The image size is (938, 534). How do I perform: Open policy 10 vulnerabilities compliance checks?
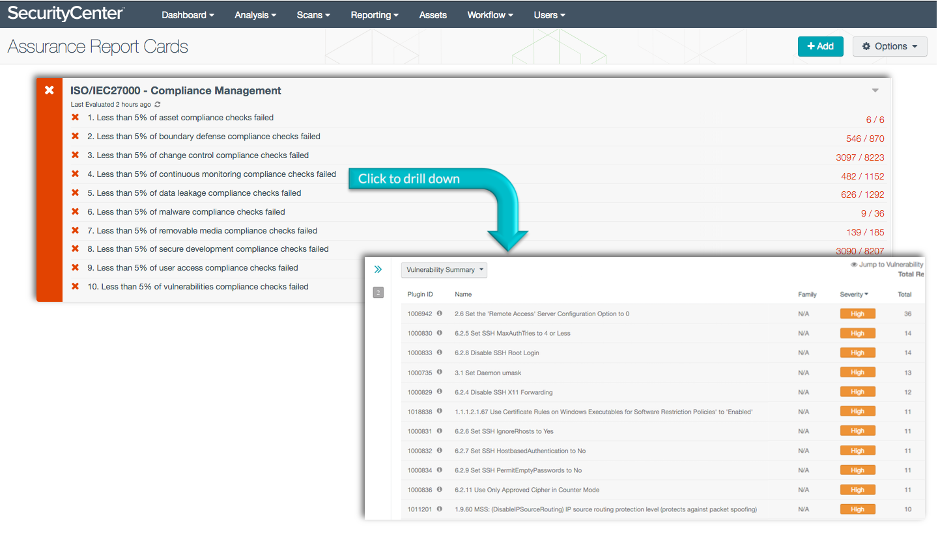(x=198, y=287)
